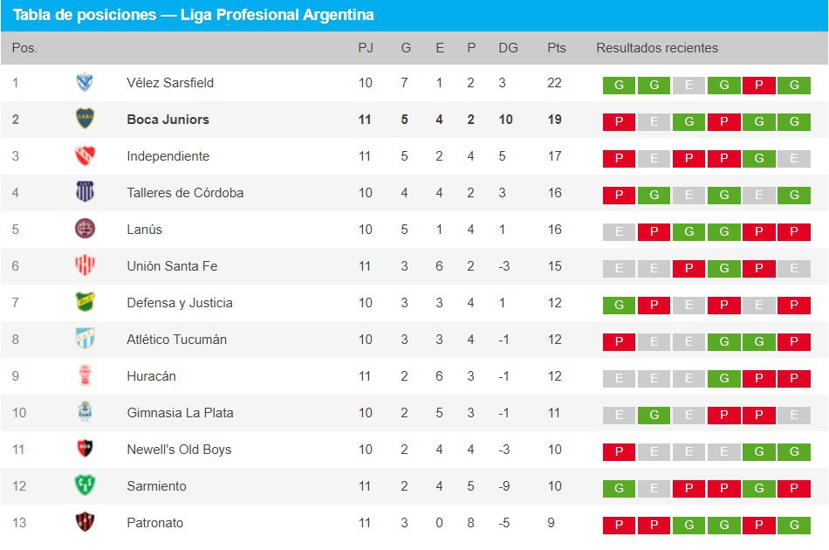
Task: Click the Defensa y Justicia crest
Action: click(85, 303)
